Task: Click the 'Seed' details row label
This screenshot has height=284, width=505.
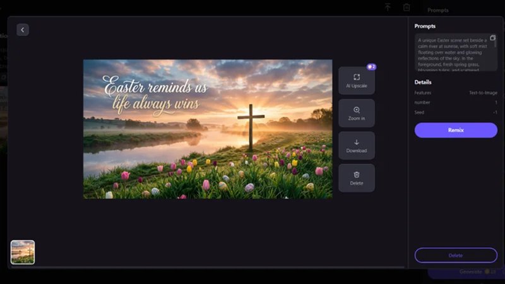Action: (419, 112)
